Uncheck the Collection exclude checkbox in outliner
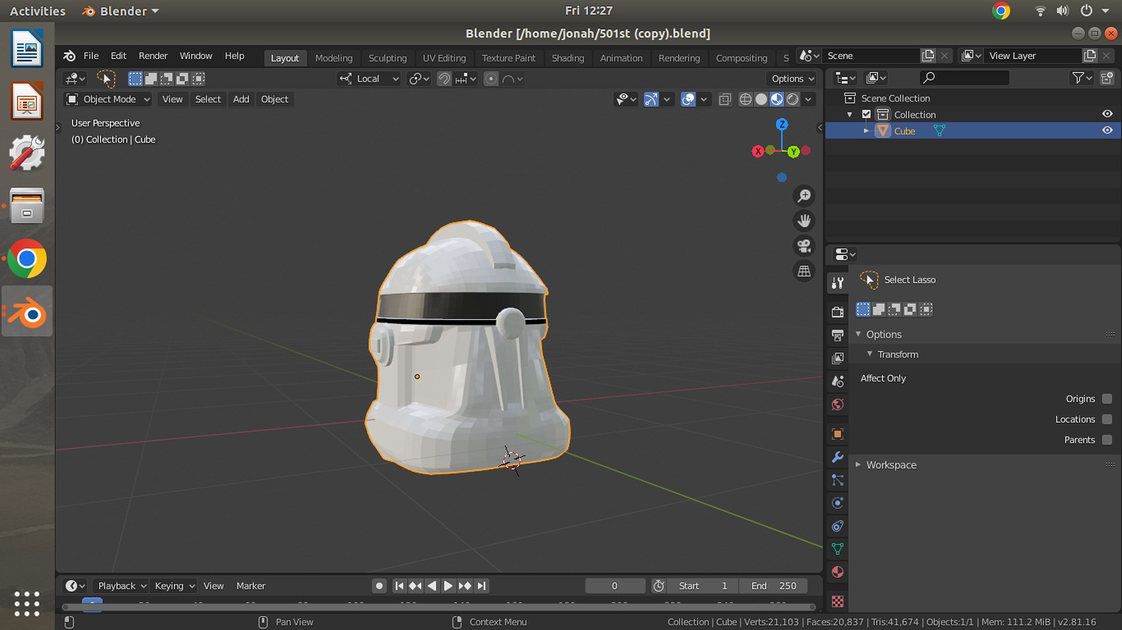This screenshot has height=630, width=1122. [x=867, y=114]
